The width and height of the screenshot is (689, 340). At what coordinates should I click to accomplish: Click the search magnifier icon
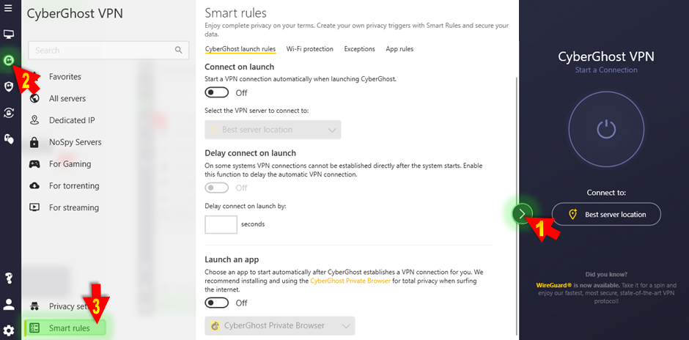(x=178, y=50)
